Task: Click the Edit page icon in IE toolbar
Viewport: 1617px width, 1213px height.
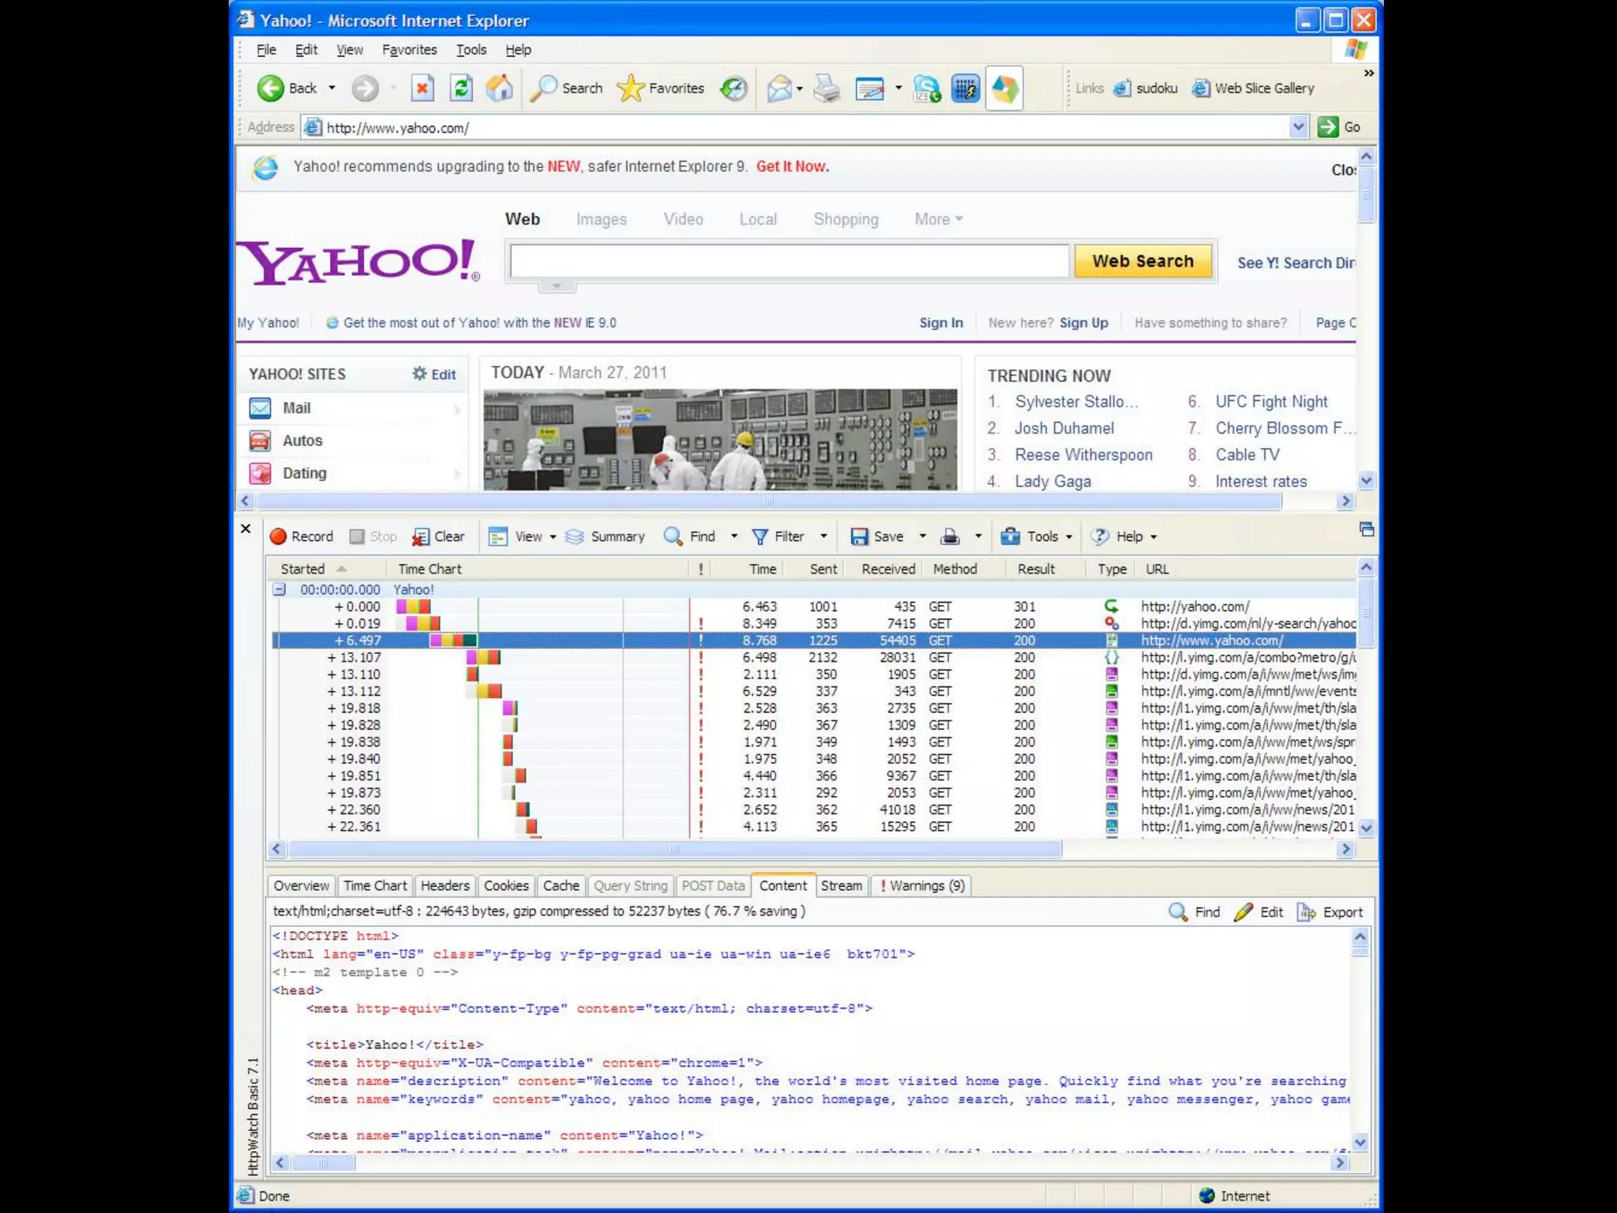Action: point(869,88)
